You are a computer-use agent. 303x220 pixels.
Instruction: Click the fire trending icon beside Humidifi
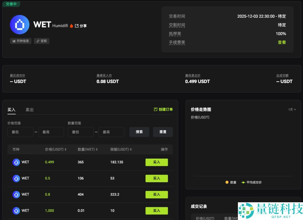tap(71, 25)
